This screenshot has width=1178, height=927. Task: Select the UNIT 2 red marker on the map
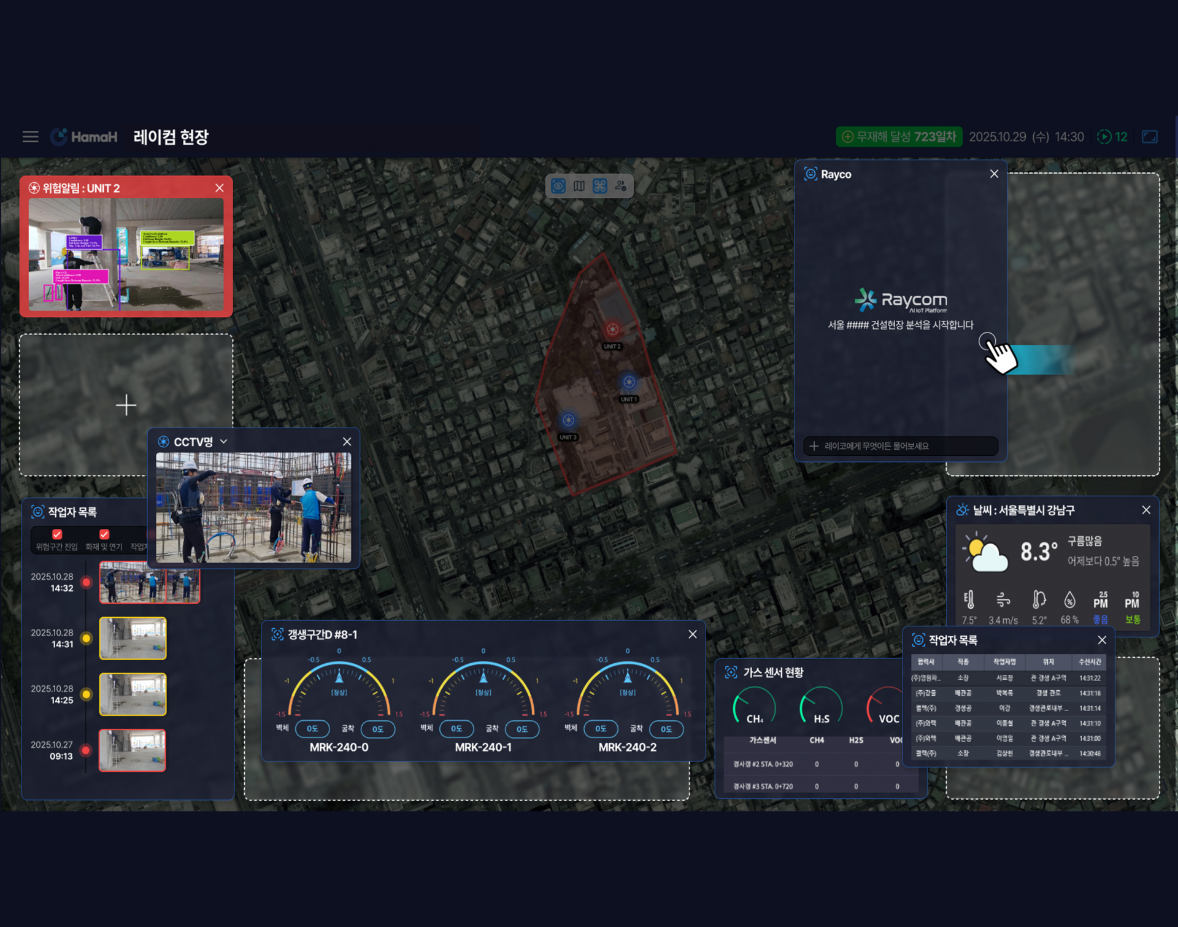[x=612, y=329]
